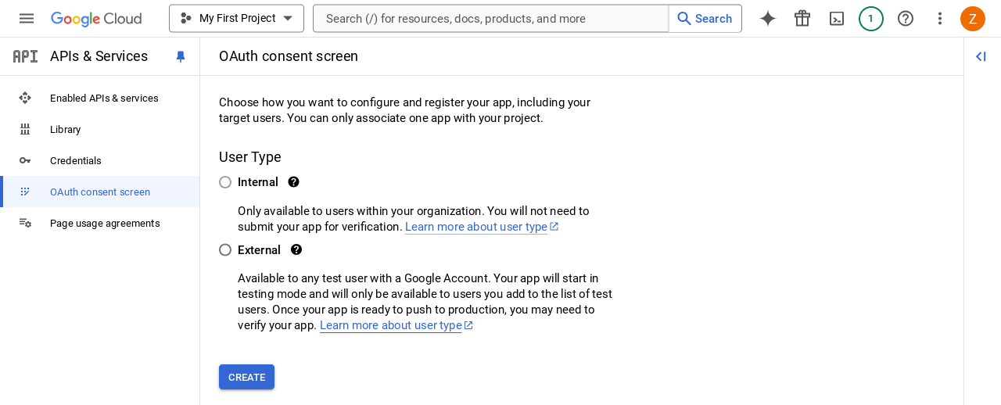Click the CREATE button
The height and width of the screenshot is (405, 1001).
coord(246,377)
